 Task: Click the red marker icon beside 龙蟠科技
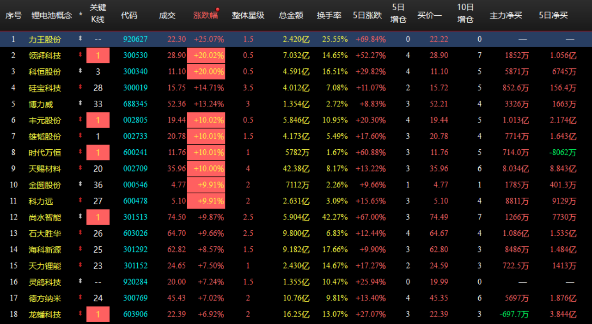(x=81, y=314)
